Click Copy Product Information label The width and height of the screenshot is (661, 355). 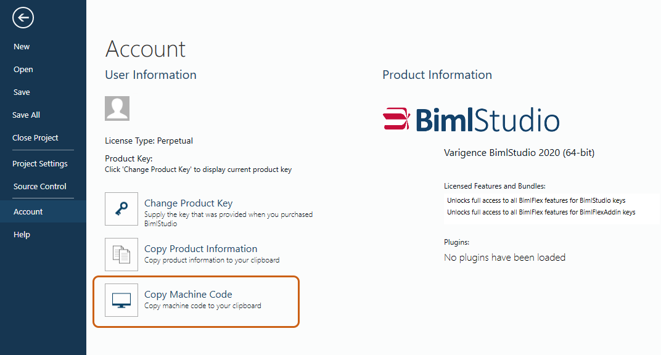[200, 249]
